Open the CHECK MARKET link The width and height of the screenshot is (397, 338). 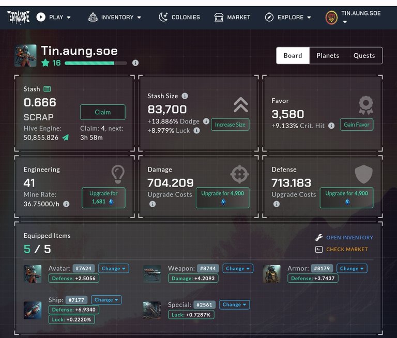[347, 250]
